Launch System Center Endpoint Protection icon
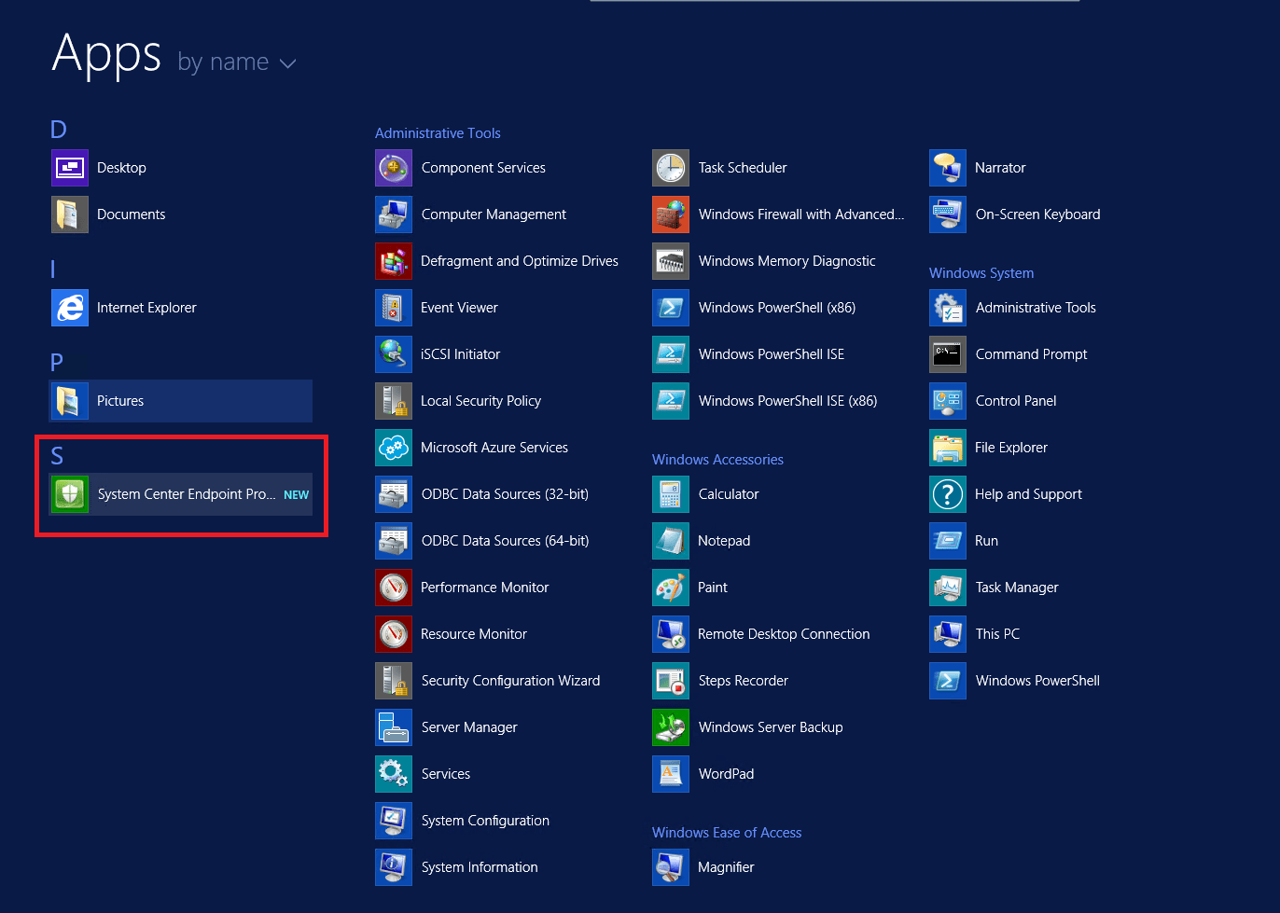The width and height of the screenshot is (1280, 913). pos(70,494)
